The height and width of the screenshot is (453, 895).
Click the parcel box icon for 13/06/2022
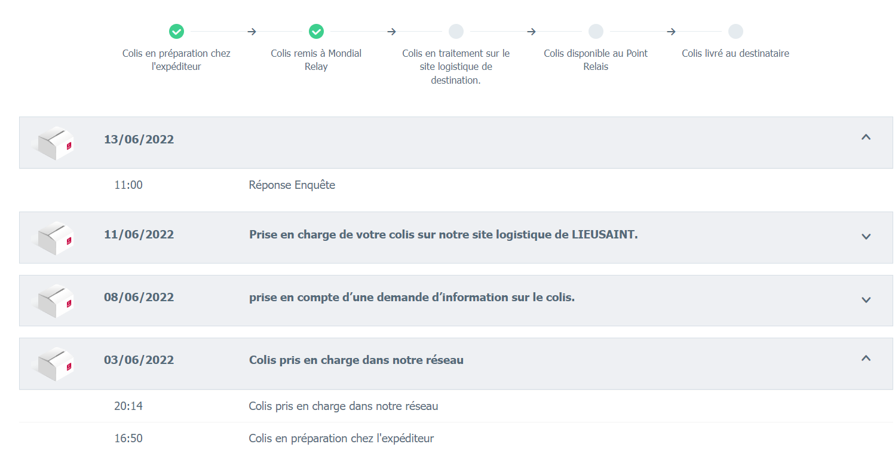[x=55, y=143]
